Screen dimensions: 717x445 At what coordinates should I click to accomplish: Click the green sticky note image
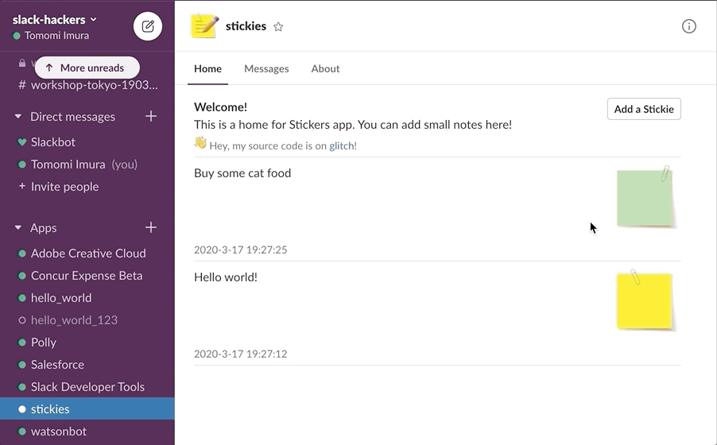coord(645,198)
